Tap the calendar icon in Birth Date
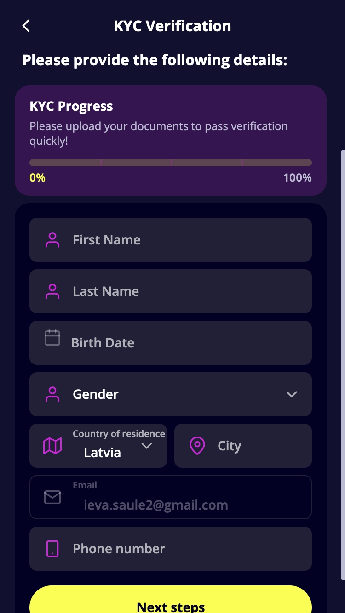Screen dimensions: 345x613 pos(52,338)
